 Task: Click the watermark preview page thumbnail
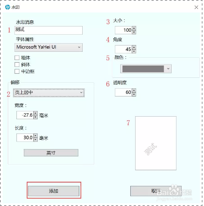point(156,143)
